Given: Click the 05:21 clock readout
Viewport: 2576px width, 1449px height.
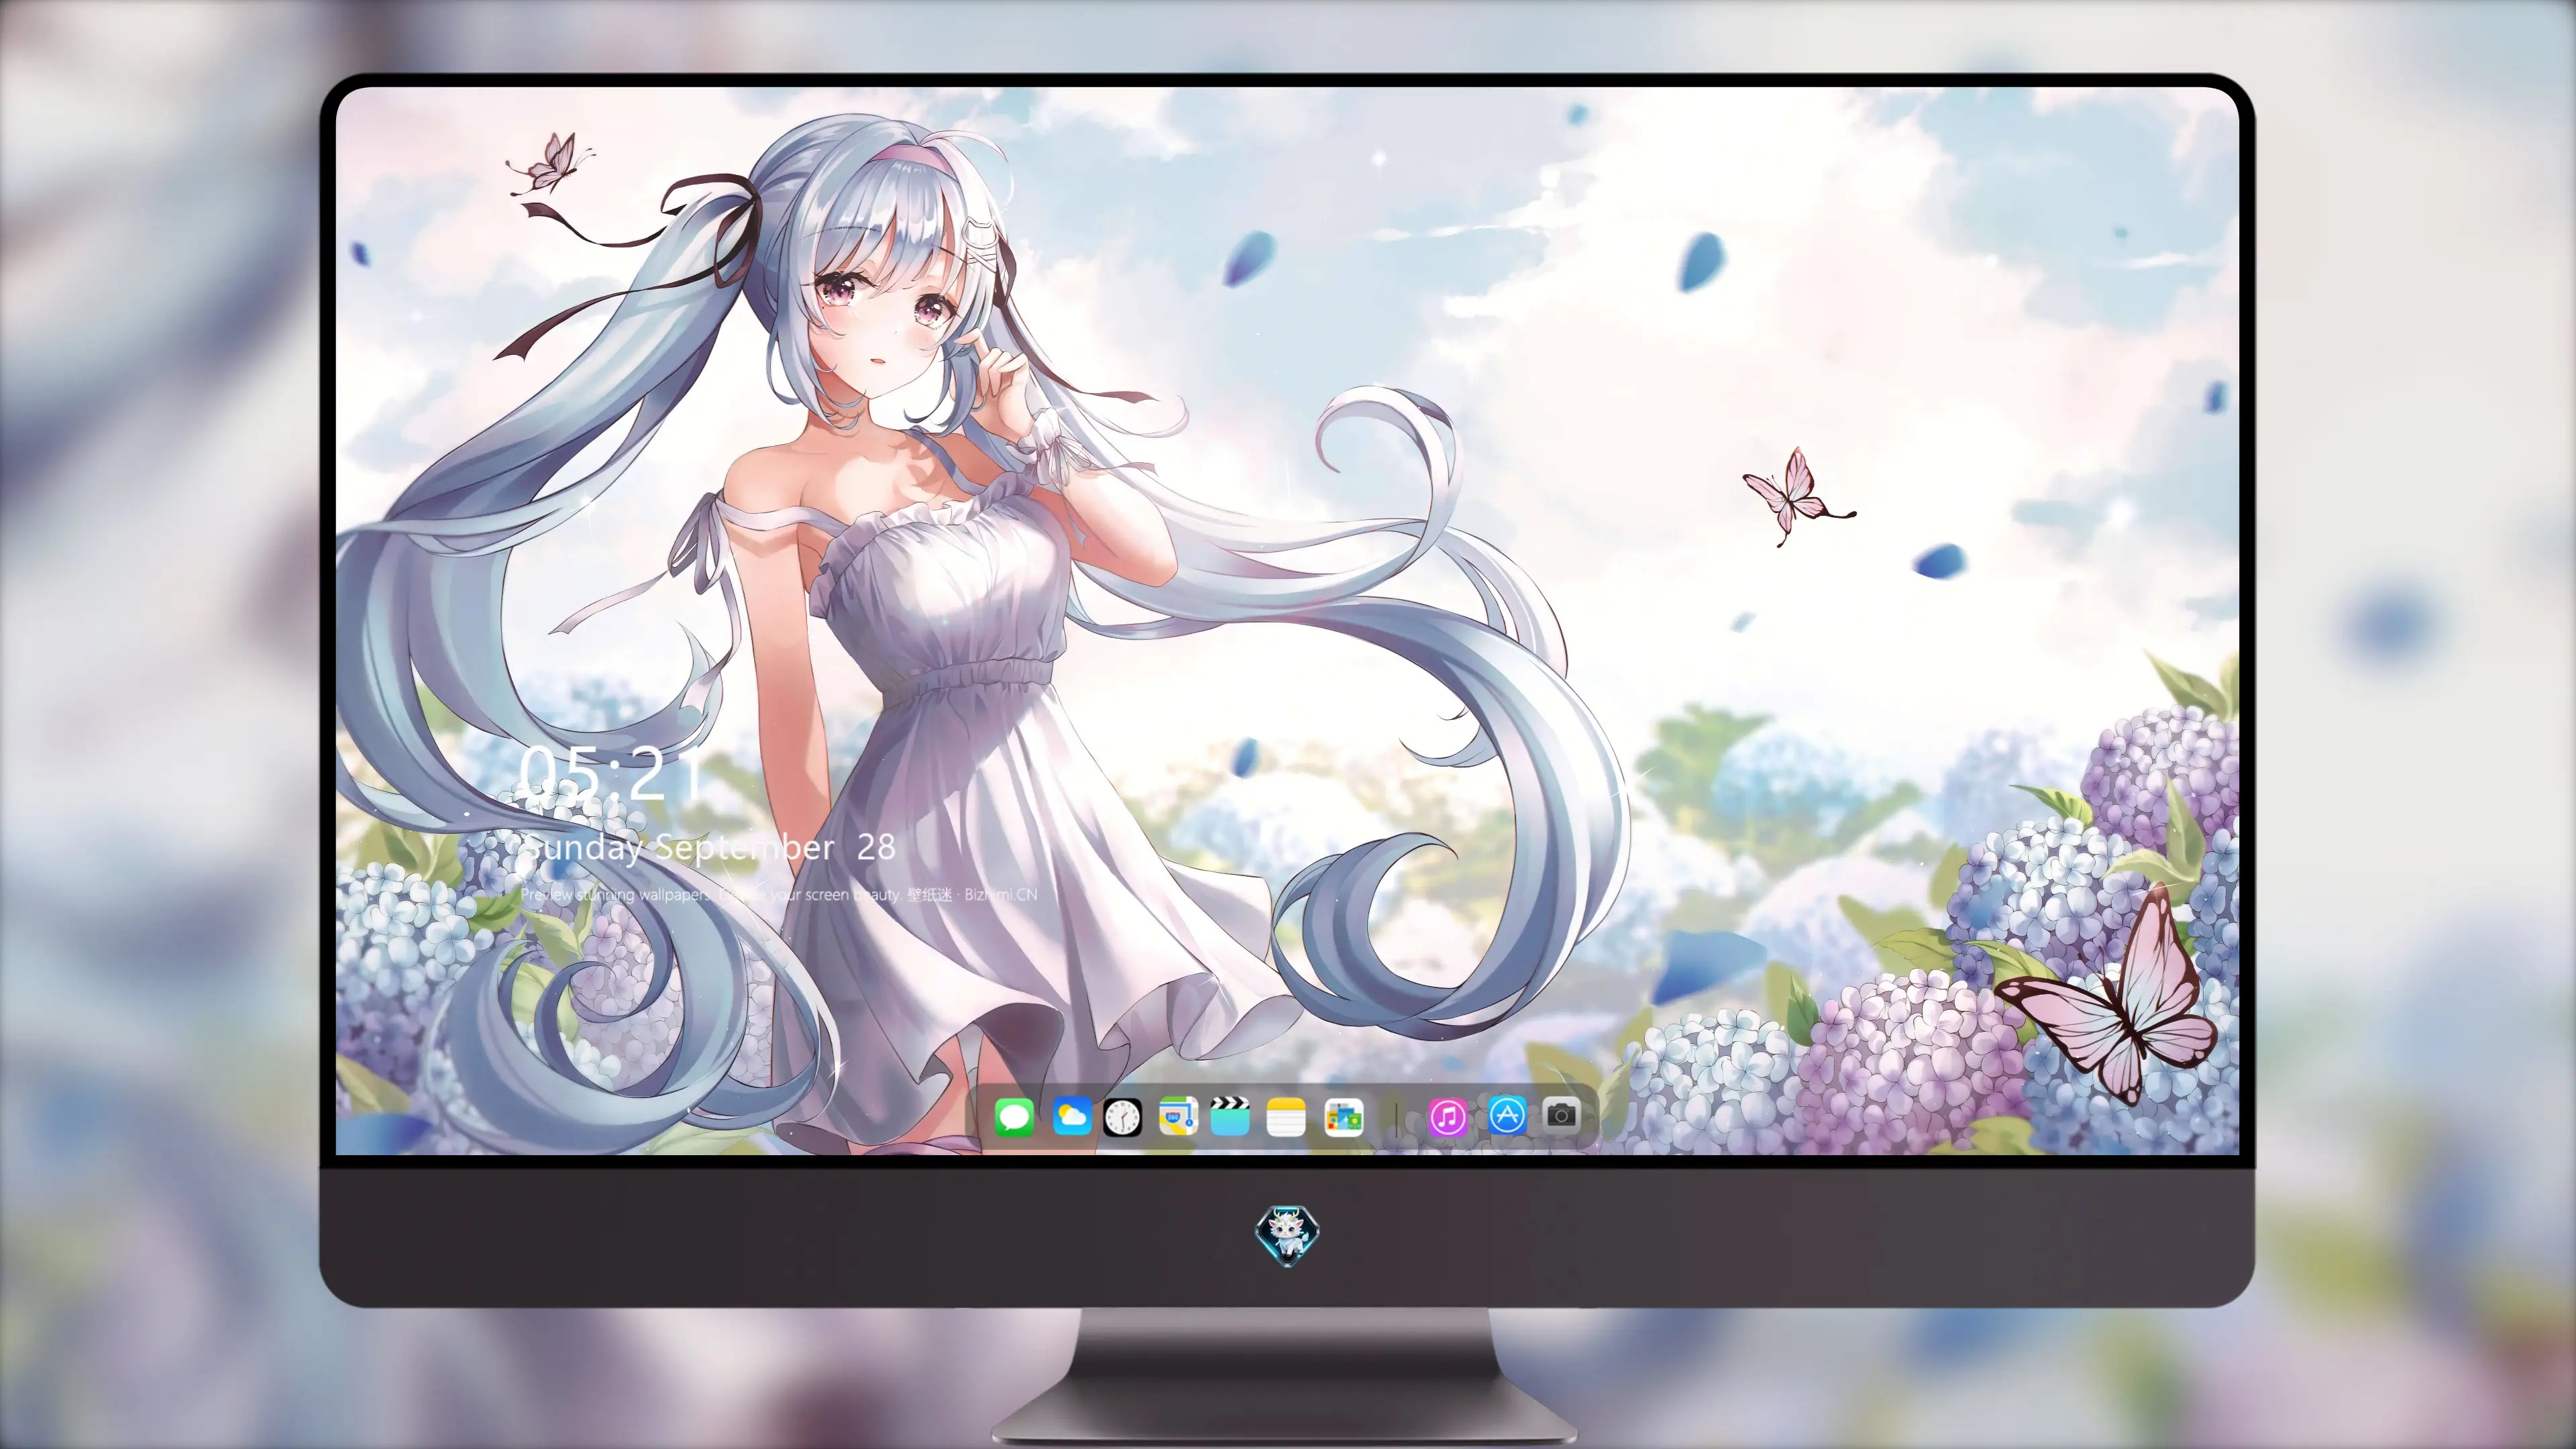Looking at the screenshot, I should click(x=611, y=773).
